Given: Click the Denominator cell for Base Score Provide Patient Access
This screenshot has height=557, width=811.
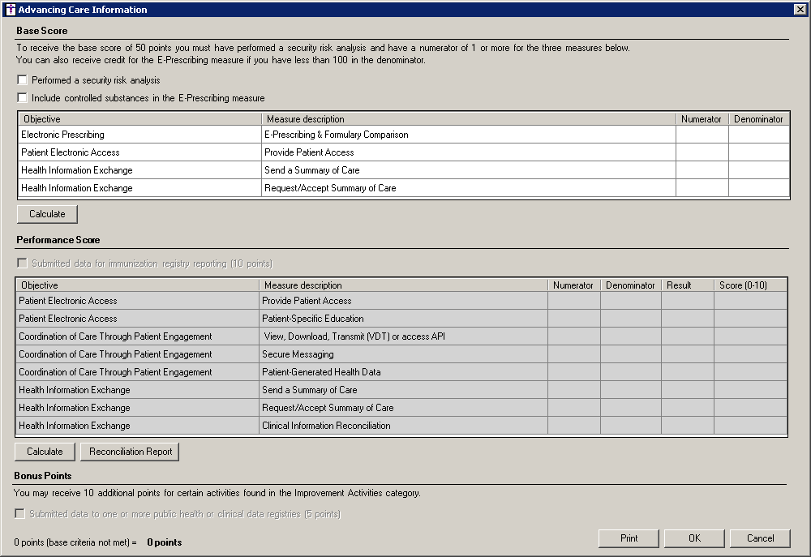Looking at the screenshot, I should click(x=758, y=152).
